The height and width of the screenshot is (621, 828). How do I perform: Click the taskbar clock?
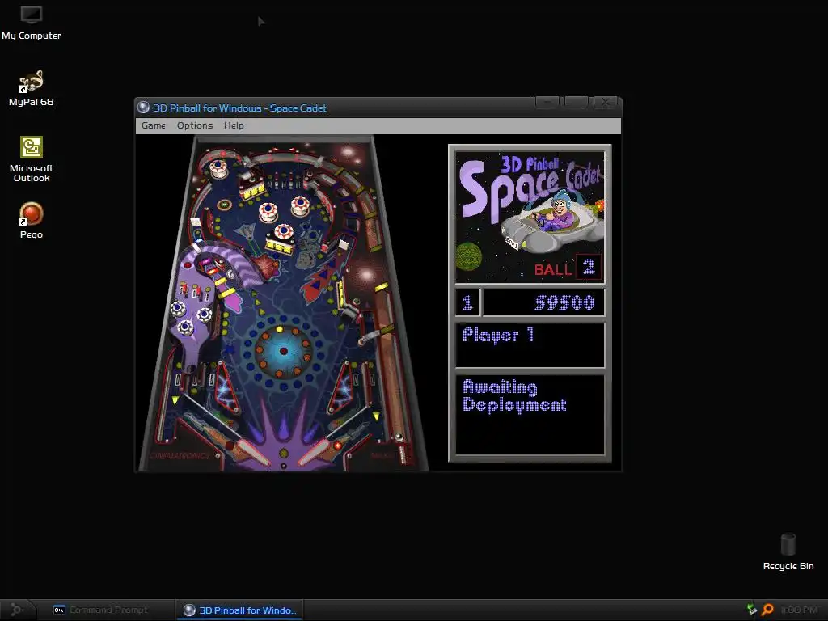tap(799, 610)
